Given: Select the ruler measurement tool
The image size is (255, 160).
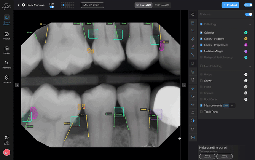Looking at the screenshot, I should (x=193, y=38).
